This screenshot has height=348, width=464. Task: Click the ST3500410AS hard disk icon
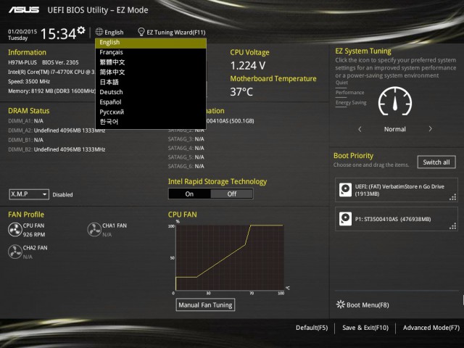pos(345,219)
